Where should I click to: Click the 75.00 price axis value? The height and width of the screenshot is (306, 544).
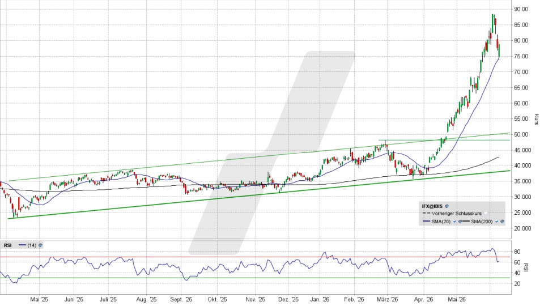coord(521,56)
